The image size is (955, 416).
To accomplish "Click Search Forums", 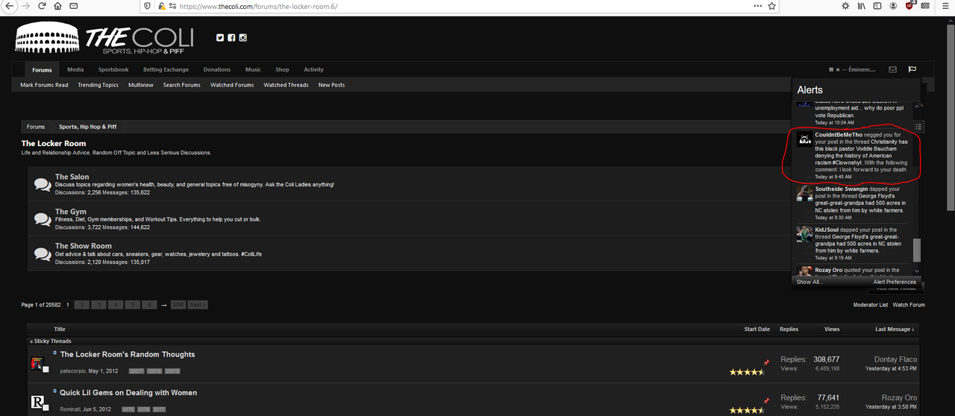I will point(182,85).
